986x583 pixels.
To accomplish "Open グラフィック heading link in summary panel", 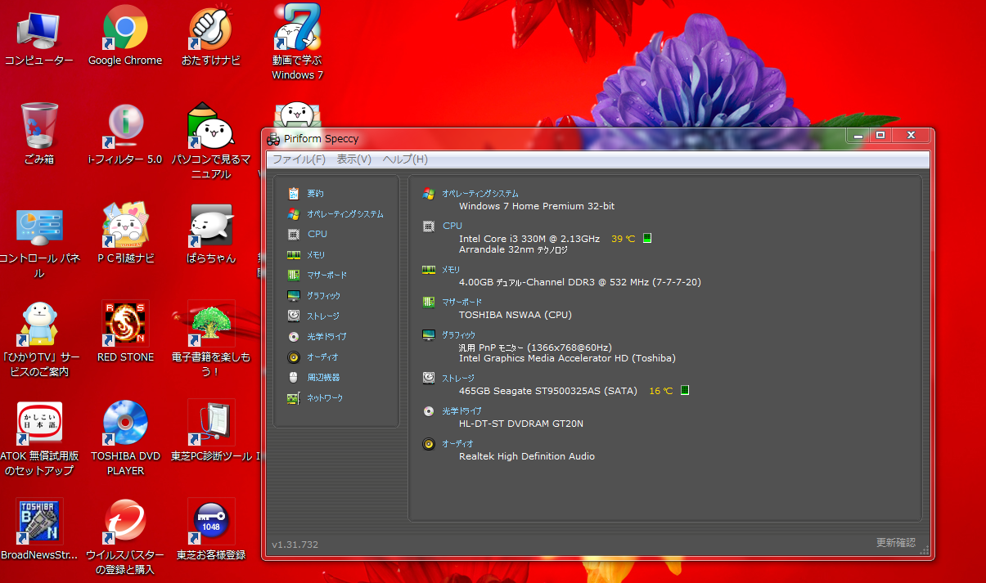I will point(458,335).
